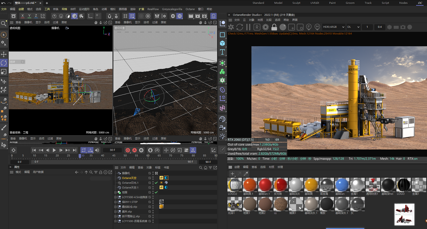The width and height of the screenshot is (427, 229).
Task: Open 材质 menu in Octane viewer
Action: [260, 20]
